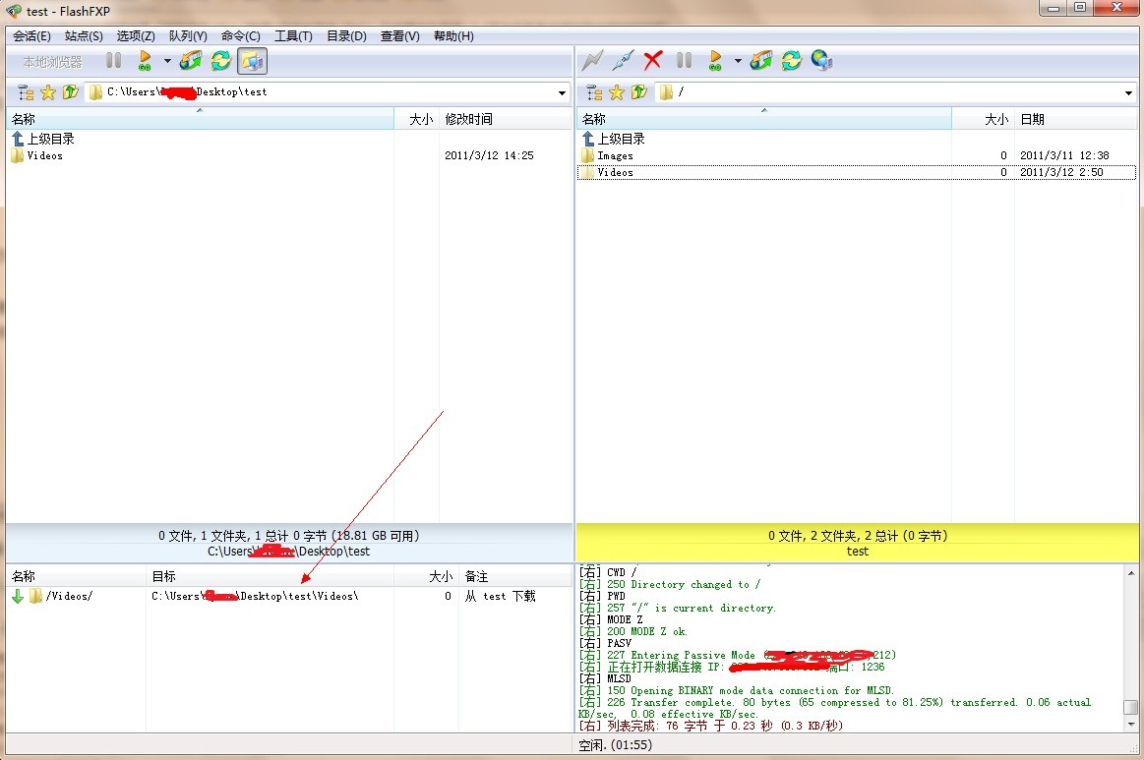Open the dropdown arrow beside remote Go button

point(738,61)
